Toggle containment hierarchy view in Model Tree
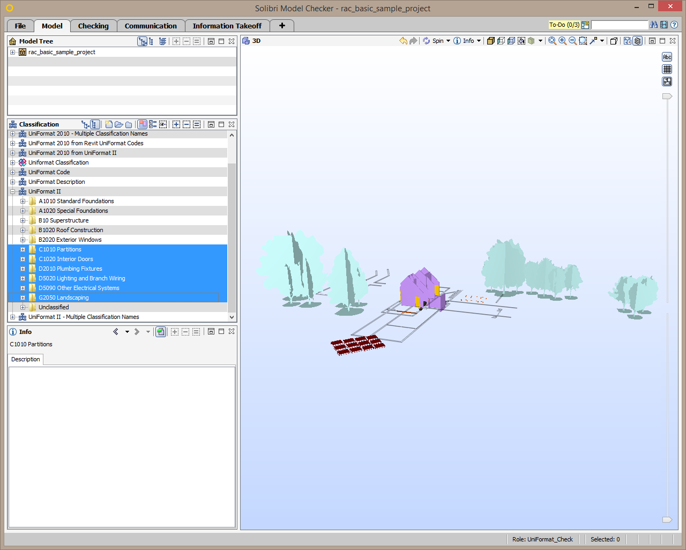This screenshot has height=550, width=686. coord(142,41)
